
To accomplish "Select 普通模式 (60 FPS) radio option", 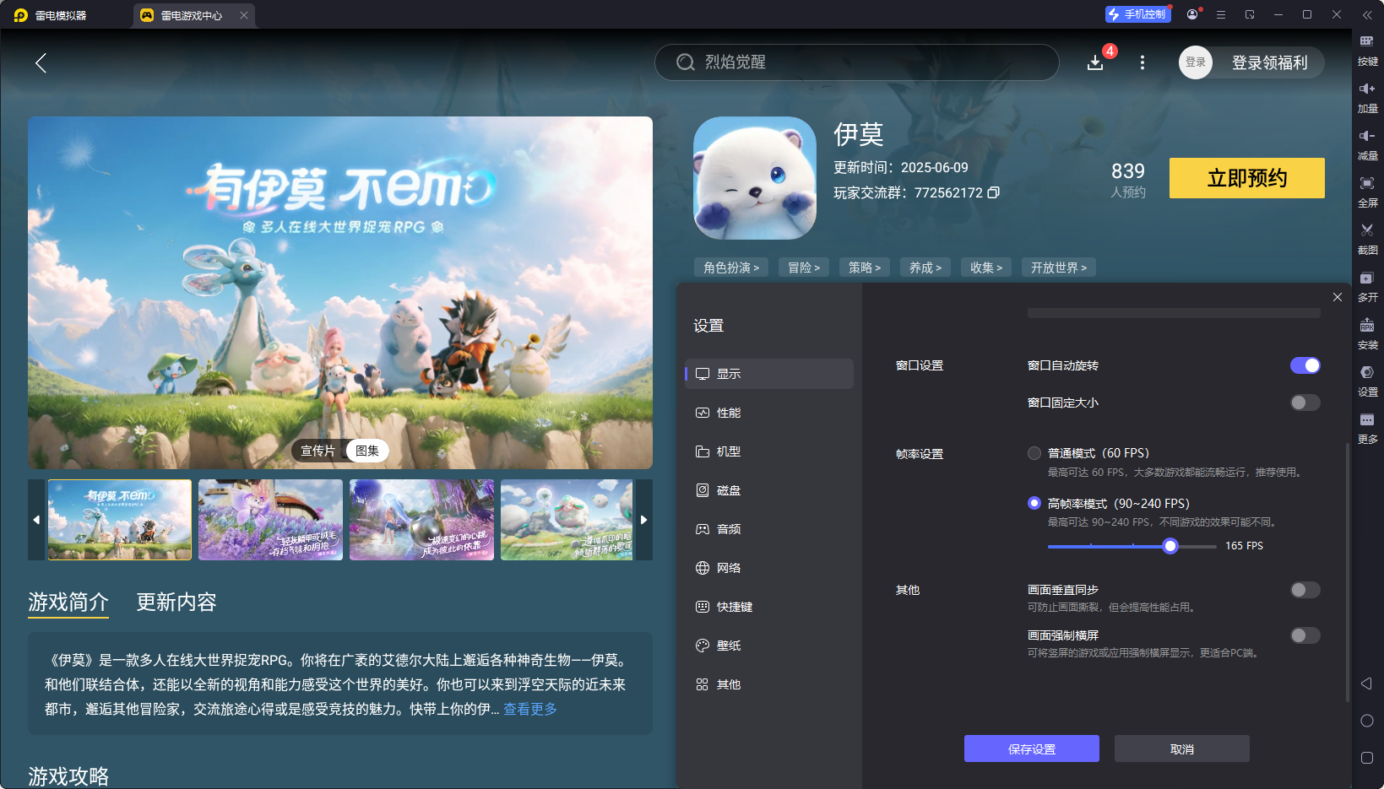I will click(1034, 453).
